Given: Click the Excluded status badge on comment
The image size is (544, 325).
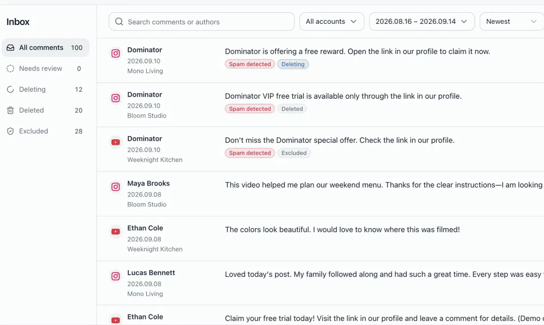Looking at the screenshot, I should pos(294,153).
